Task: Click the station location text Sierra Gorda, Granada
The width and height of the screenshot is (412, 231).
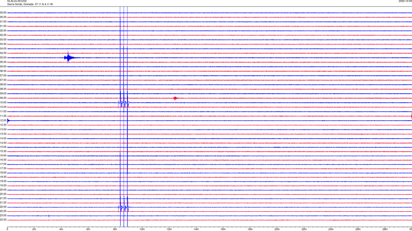Action: (20, 4)
